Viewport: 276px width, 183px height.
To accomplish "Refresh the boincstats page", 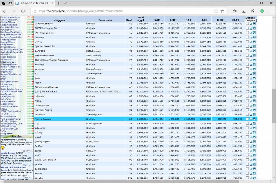I will click(23, 11).
